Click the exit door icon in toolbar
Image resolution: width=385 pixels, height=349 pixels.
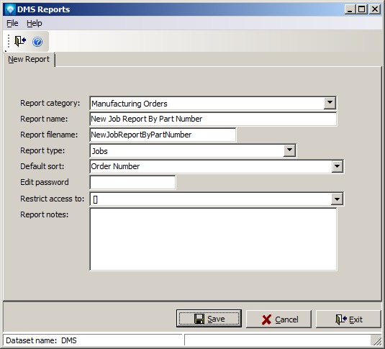pos(20,41)
